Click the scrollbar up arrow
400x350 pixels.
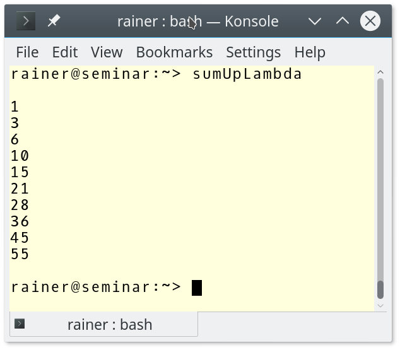380,70
